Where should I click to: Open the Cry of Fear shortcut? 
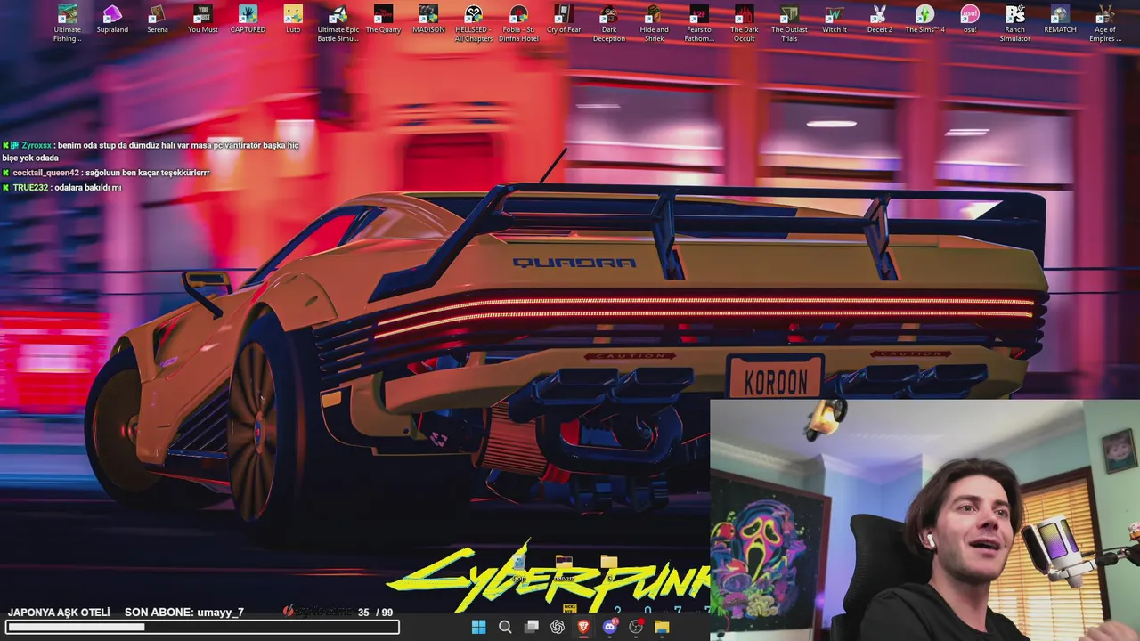point(564,20)
